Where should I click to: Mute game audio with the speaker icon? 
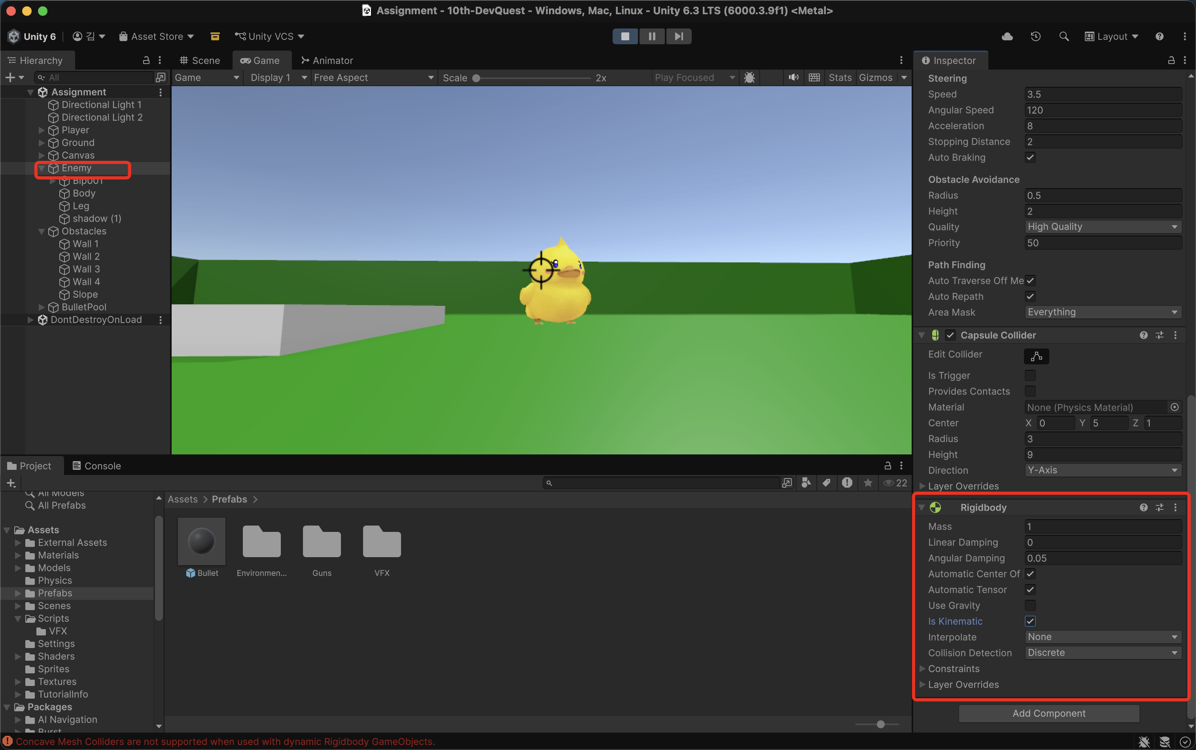(x=793, y=77)
